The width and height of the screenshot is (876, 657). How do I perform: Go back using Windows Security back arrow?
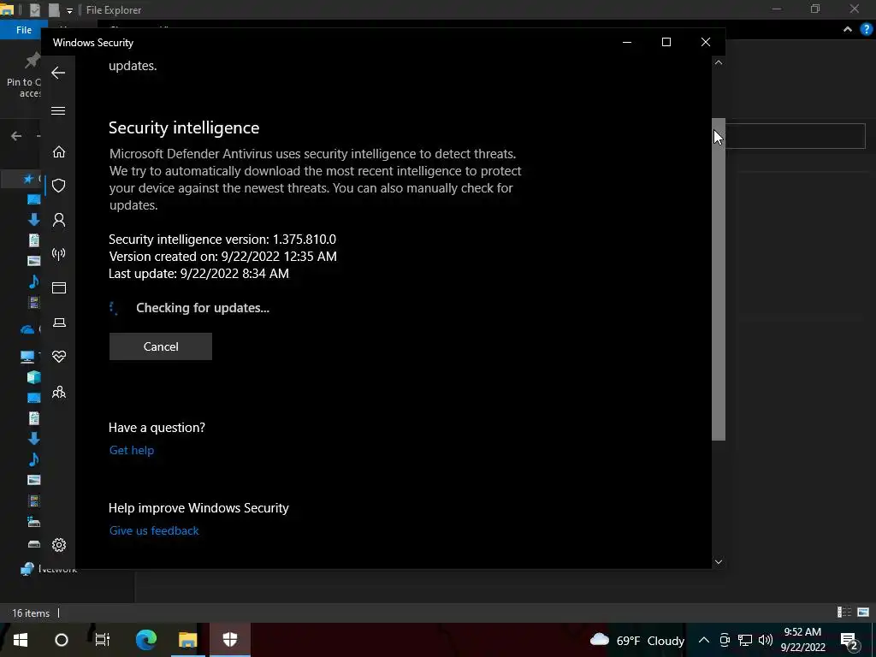point(58,73)
